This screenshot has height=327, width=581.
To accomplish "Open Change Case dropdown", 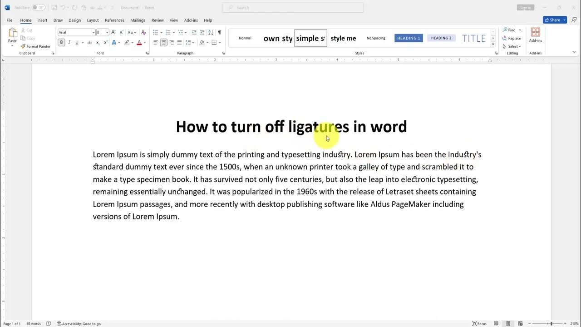I will pos(132,32).
